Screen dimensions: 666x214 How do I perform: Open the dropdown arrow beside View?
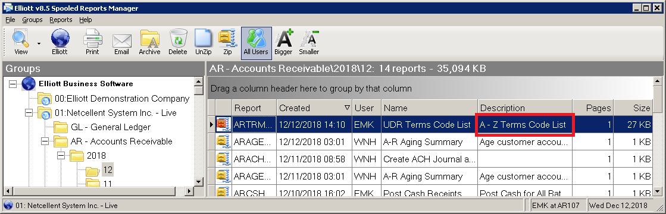39,43
